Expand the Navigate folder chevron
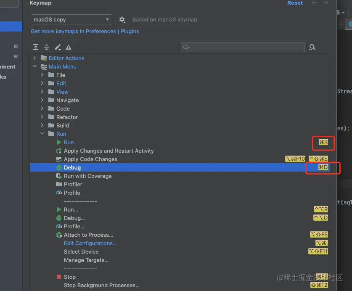 pyautogui.click(x=42, y=100)
